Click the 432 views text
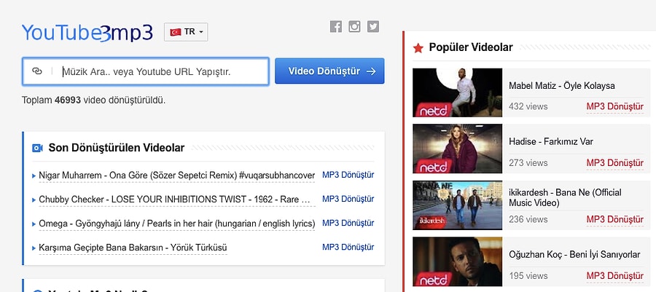 coord(528,106)
